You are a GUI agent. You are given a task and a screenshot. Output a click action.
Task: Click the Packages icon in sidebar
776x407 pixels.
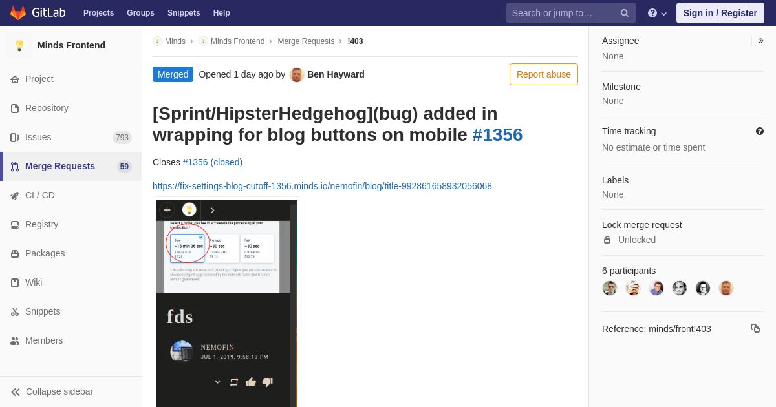[x=15, y=254]
